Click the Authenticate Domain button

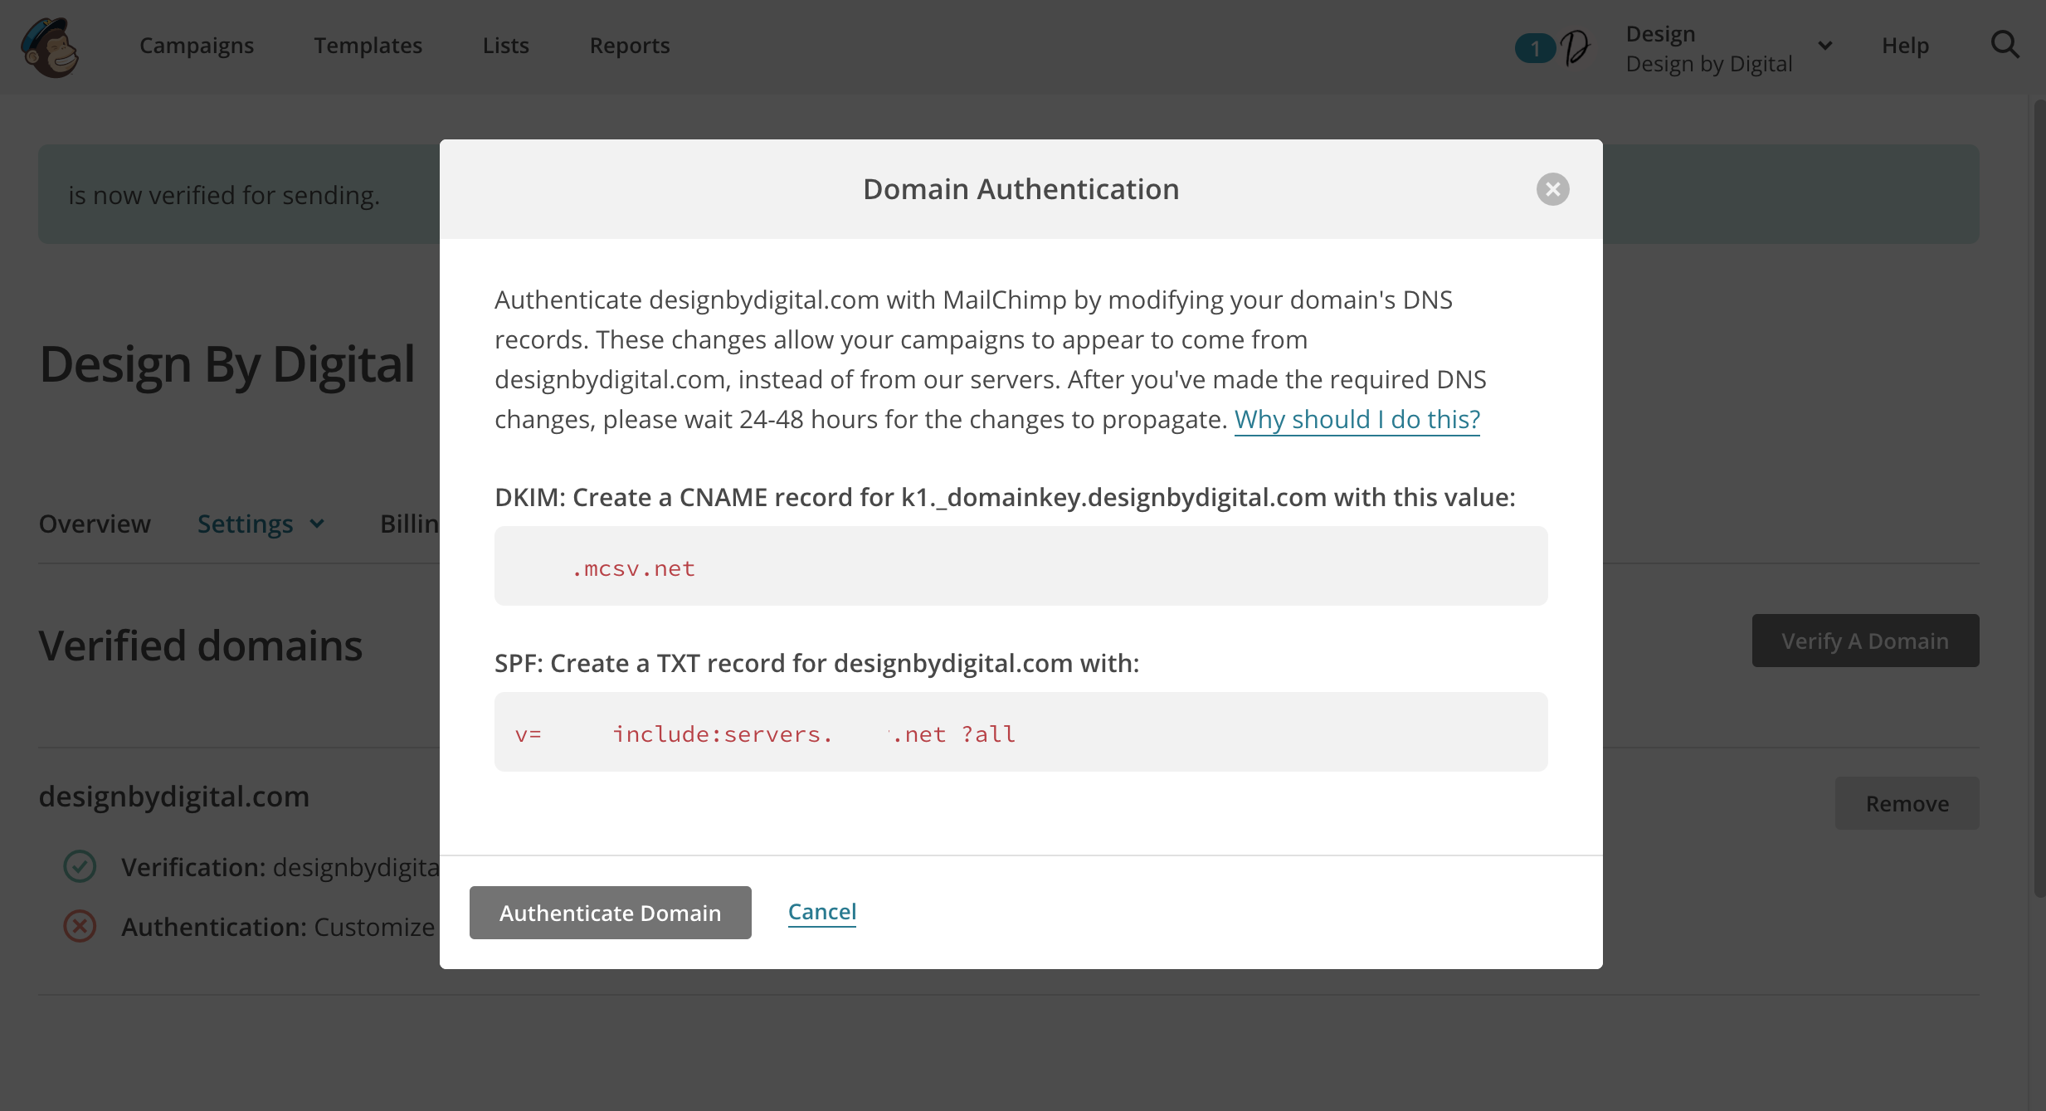click(611, 913)
